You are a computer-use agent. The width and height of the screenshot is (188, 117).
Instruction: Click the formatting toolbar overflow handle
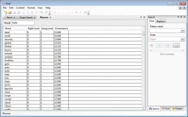pyautogui.click(x=88, y=12)
